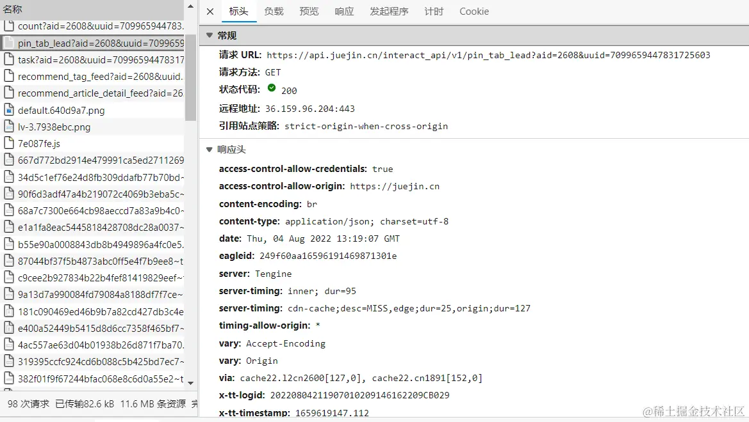Click the file icon beside recommend_article_detail_feed
749x422 pixels.
pos(8,93)
